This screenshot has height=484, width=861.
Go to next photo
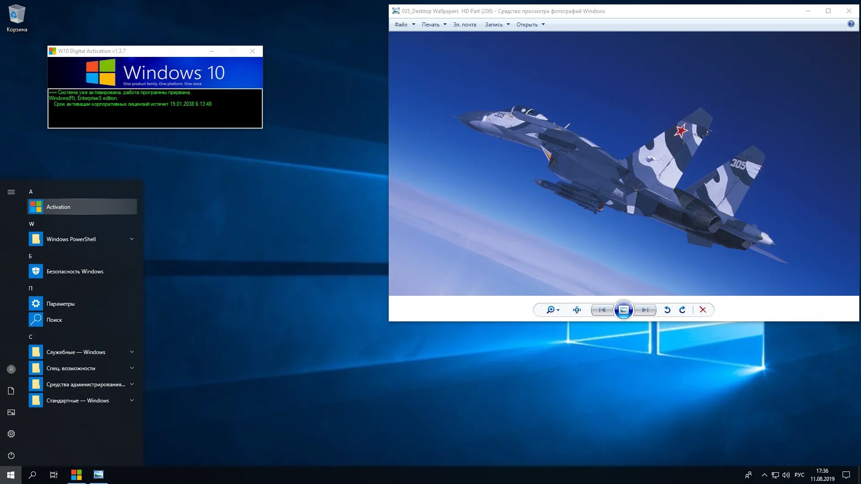[x=645, y=310]
